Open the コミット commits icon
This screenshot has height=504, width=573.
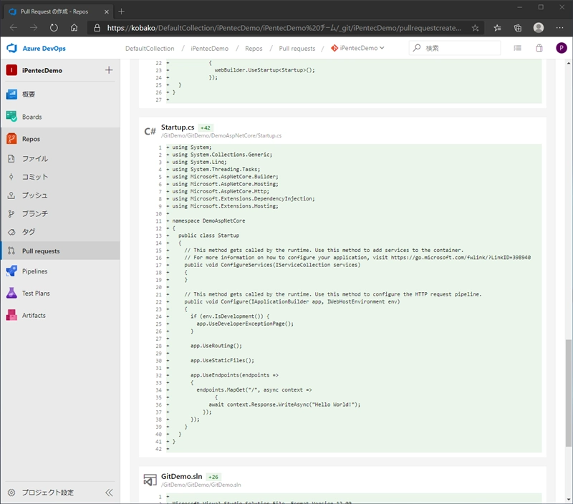pyautogui.click(x=11, y=177)
